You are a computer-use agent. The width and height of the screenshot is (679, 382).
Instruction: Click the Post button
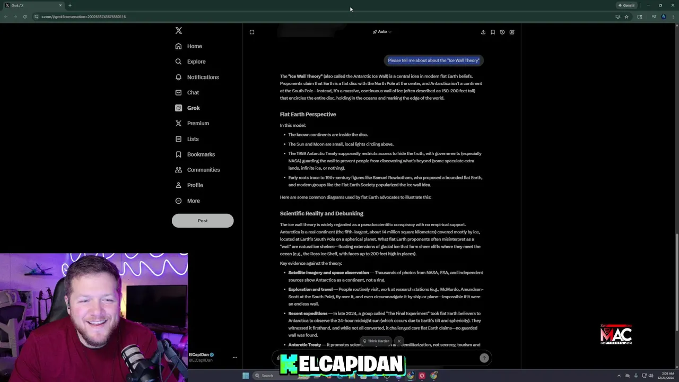click(203, 221)
